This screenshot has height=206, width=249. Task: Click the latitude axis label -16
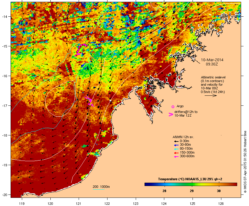coord(5,76)
